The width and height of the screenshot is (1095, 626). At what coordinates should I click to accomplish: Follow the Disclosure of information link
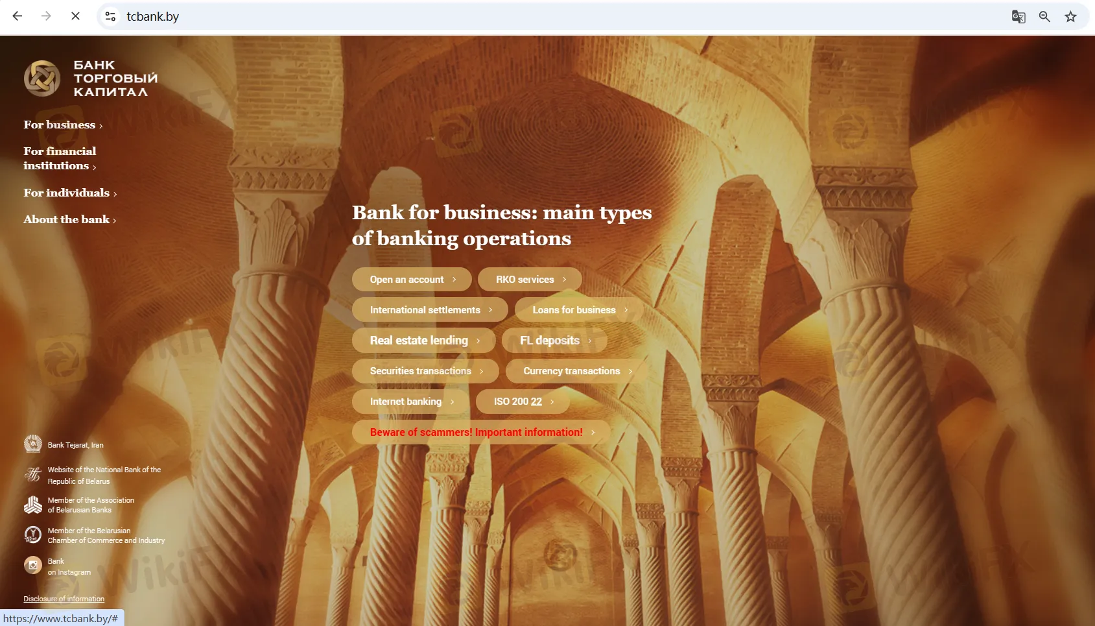[64, 599]
